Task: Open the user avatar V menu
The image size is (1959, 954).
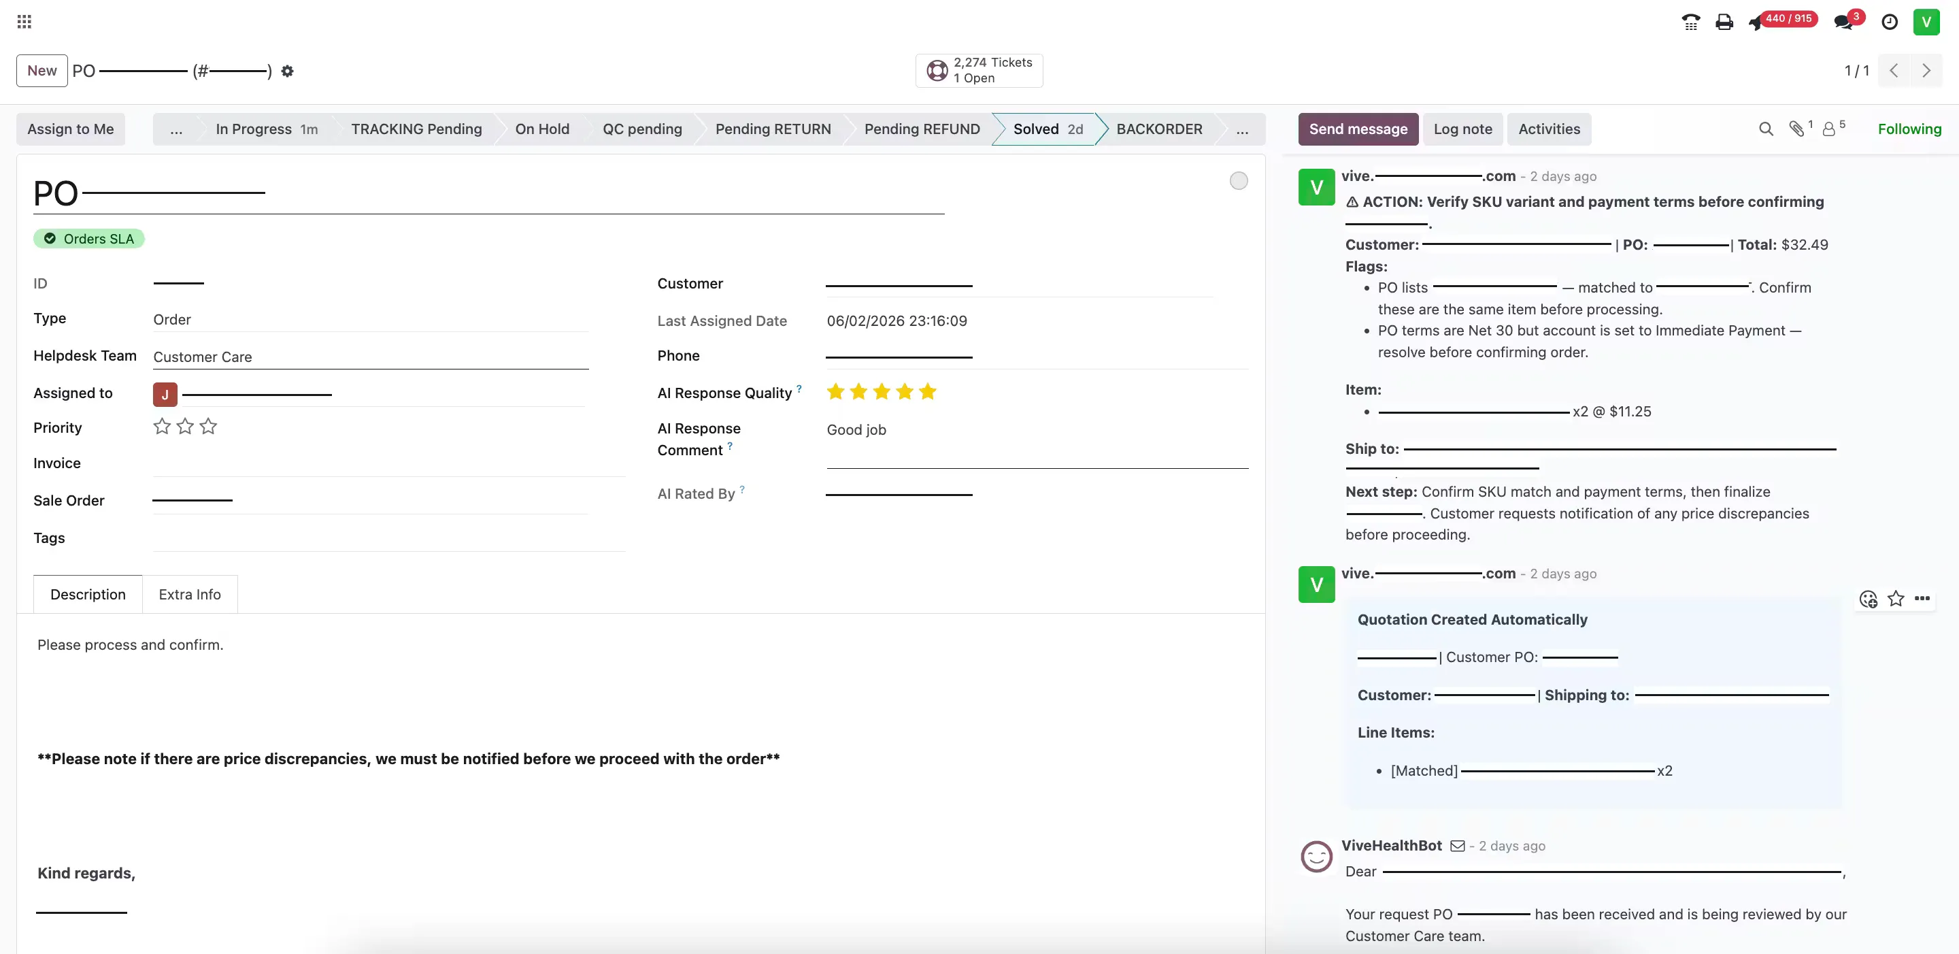Action: click(1926, 22)
